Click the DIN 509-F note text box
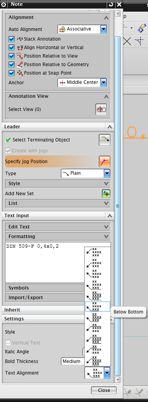This screenshot has height=402, width=148. point(45,262)
